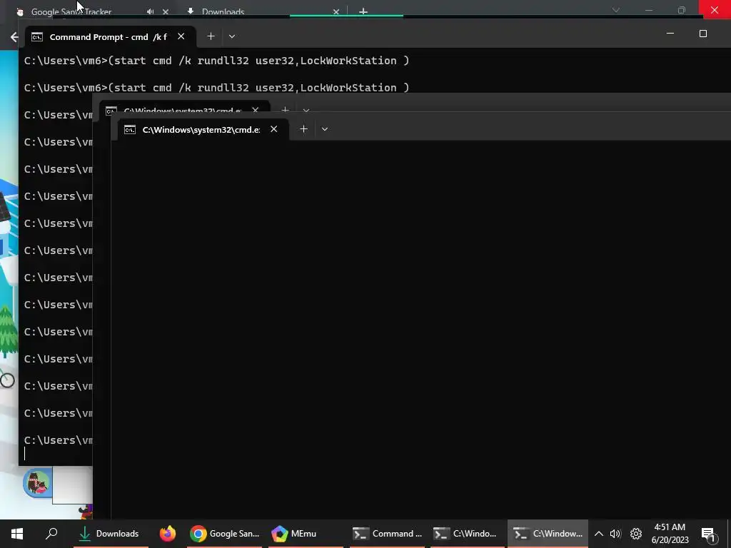This screenshot has width=731, height=548.
Task: Launch Firefox from the taskbar
Action: pyautogui.click(x=167, y=534)
